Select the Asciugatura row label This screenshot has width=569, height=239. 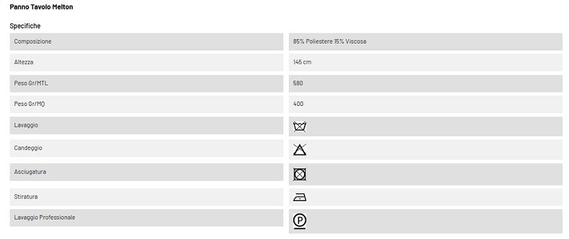tap(30, 172)
